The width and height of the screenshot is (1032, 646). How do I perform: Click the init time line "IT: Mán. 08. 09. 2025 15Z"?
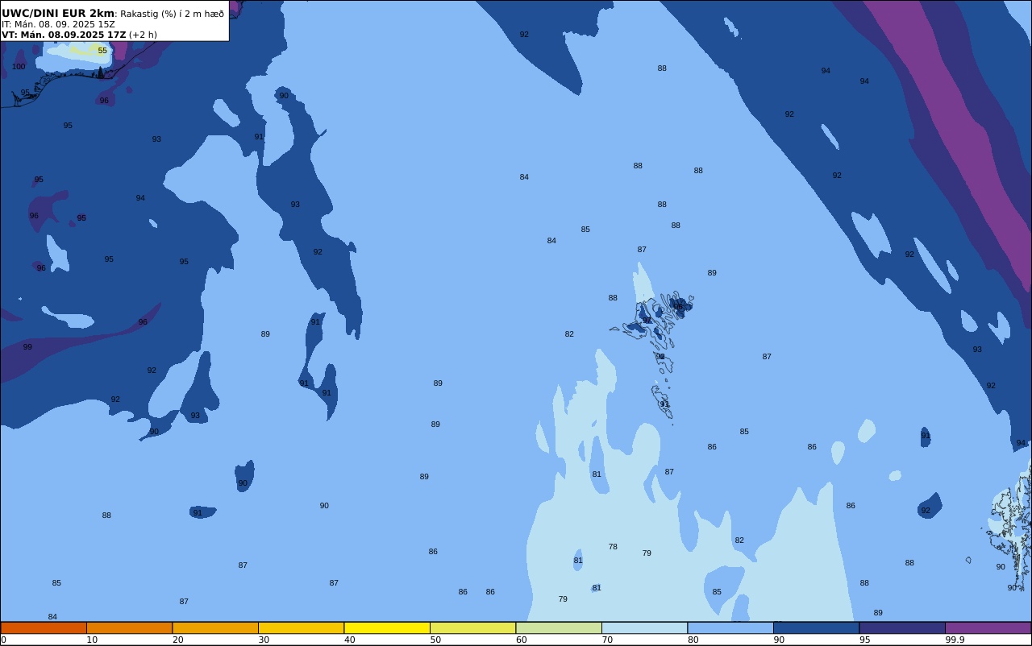(x=58, y=24)
